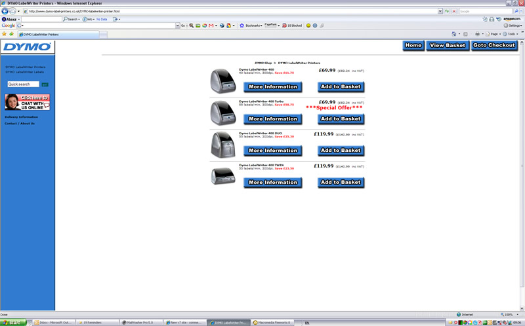Click the Gmail icon in Google toolbar

(x=211, y=26)
